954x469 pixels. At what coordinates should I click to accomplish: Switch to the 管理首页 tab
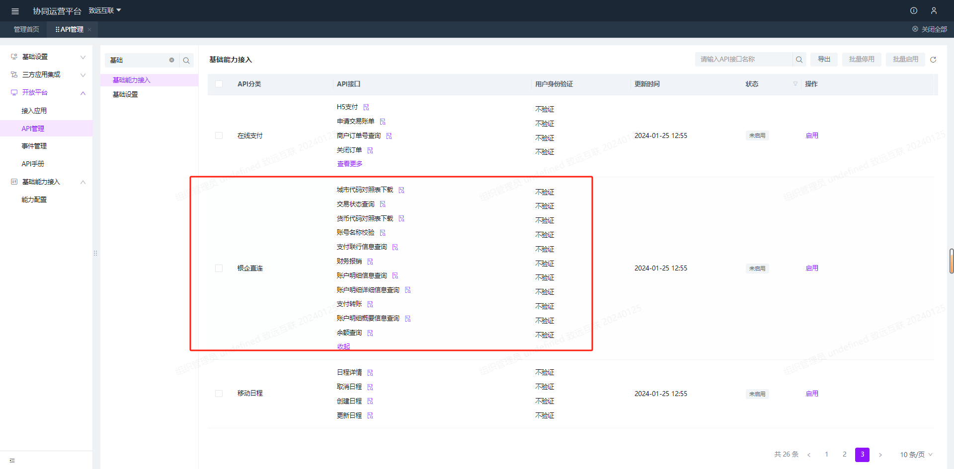(x=26, y=29)
